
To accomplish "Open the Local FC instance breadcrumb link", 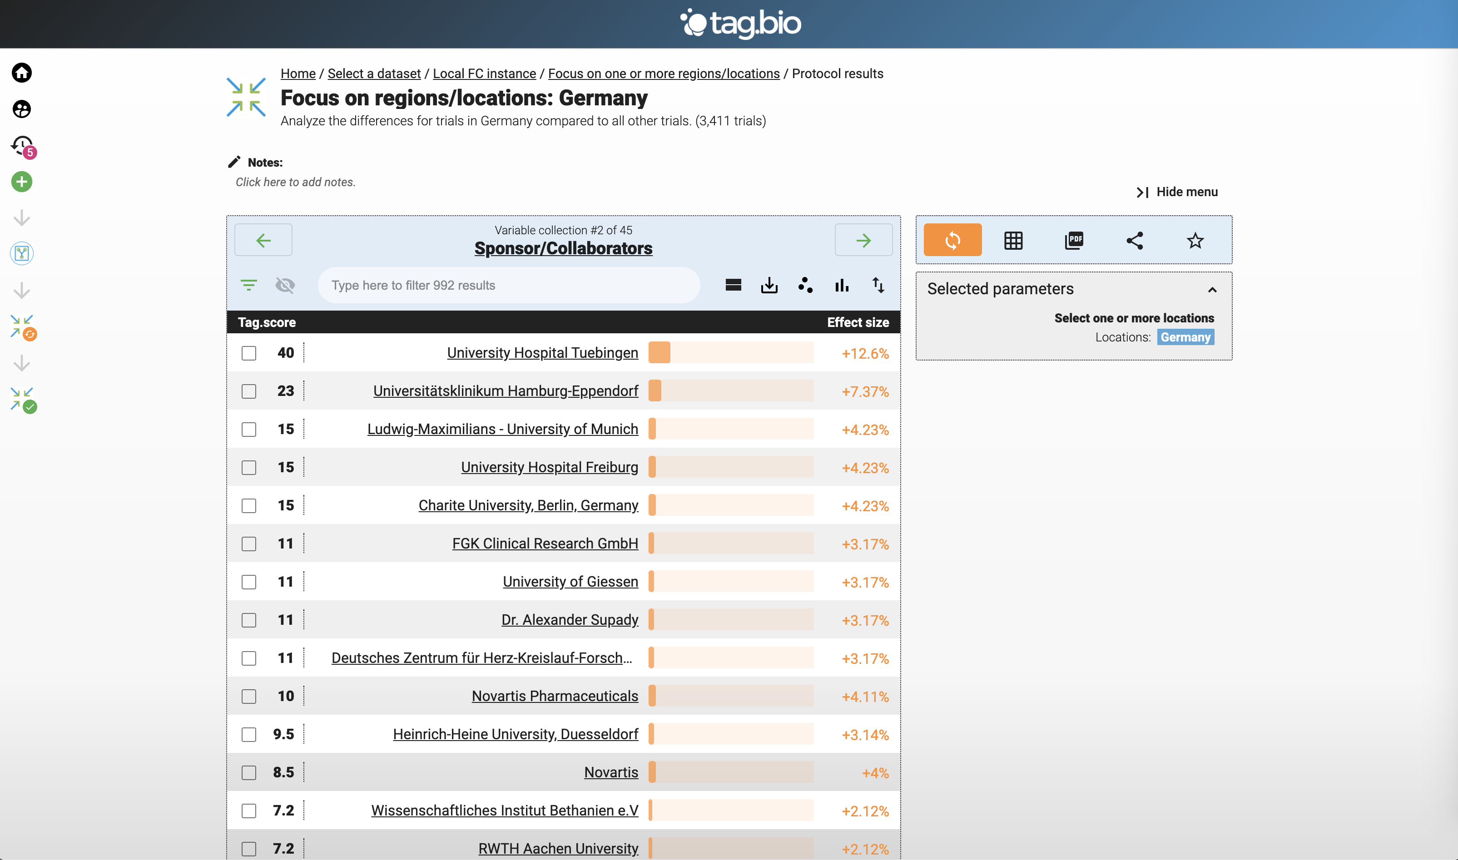I will tap(484, 74).
